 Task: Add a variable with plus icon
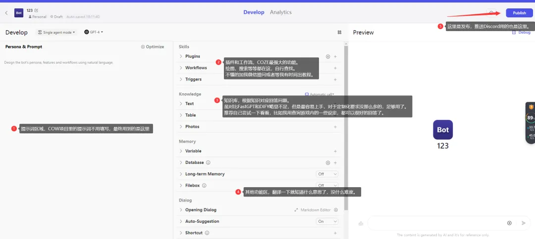(335, 151)
